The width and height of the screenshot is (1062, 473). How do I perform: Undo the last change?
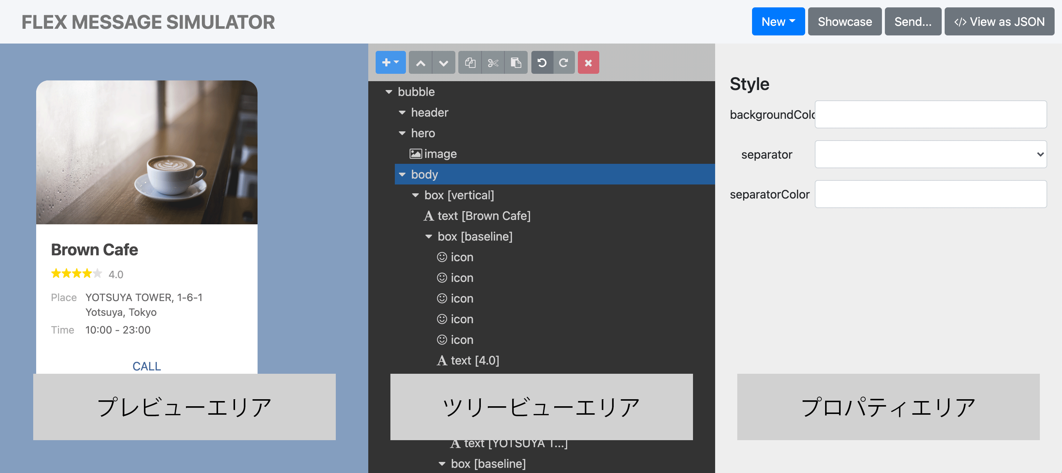(542, 63)
